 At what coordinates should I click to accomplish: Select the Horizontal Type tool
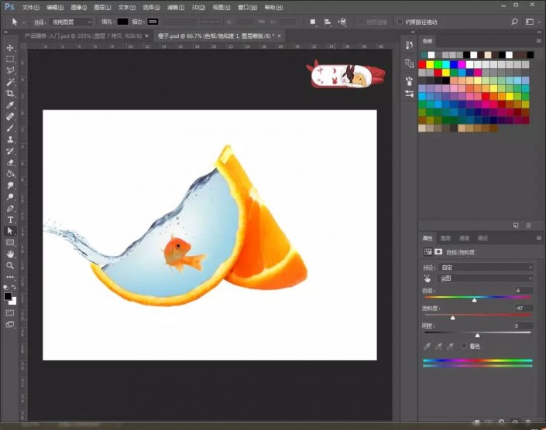(10, 220)
